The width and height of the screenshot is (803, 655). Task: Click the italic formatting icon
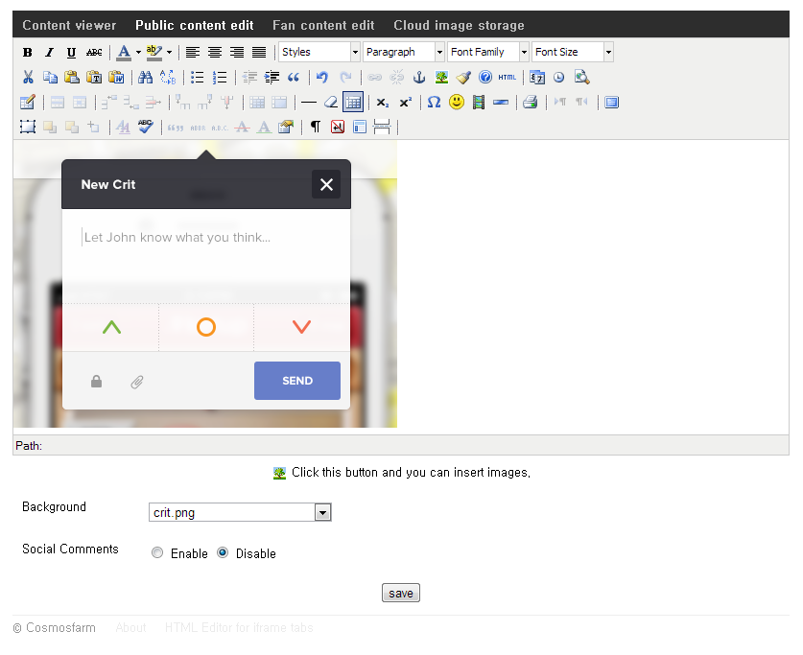click(x=49, y=53)
